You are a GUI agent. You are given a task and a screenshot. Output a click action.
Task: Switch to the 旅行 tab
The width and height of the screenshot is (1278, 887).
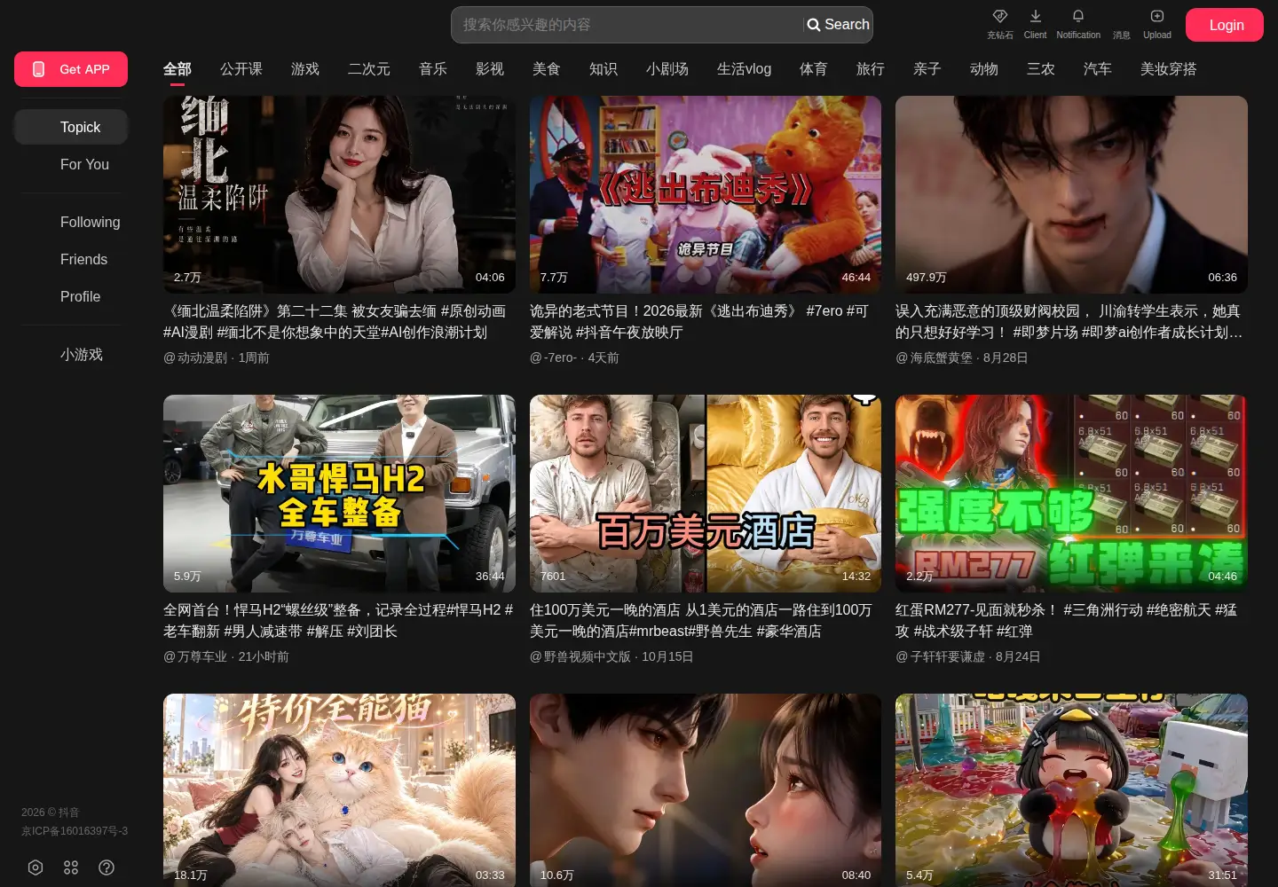(871, 69)
